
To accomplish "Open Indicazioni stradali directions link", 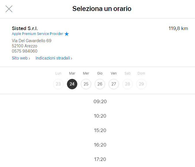I will [54, 58].
